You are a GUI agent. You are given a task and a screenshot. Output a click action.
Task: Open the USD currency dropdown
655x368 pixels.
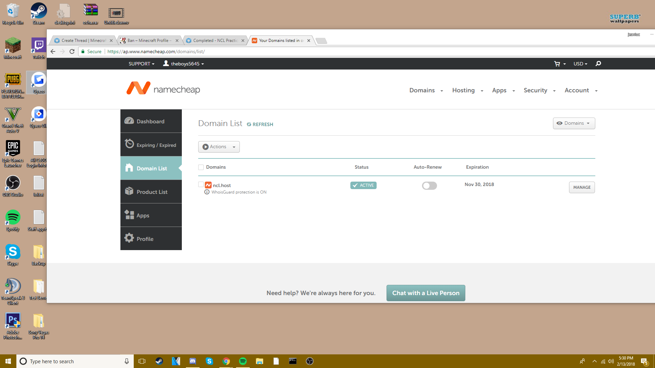[580, 64]
